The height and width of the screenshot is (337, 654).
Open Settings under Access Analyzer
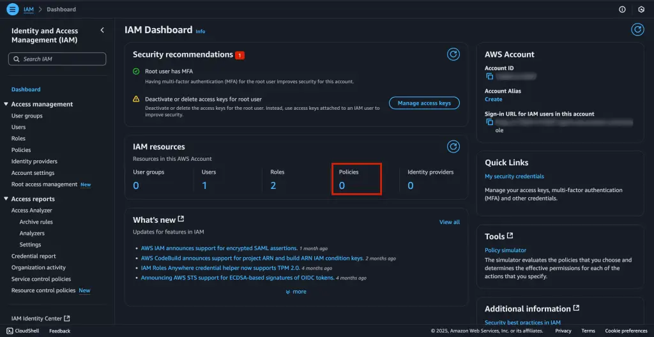pyautogui.click(x=31, y=244)
